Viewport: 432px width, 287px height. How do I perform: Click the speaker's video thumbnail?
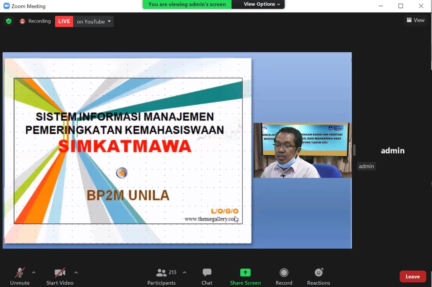point(302,150)
